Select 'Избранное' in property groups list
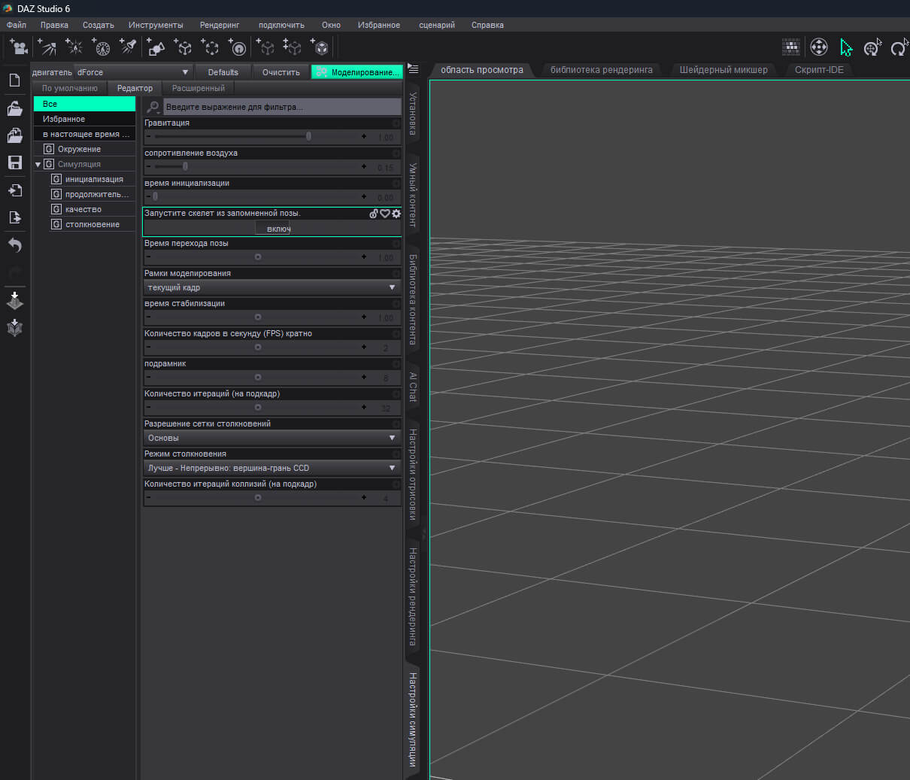Image resolution: width=910 pixels, height=780 pixels. [x=84, y=119]
